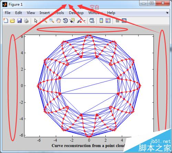Click the plot title 'Curve reconstruction from a point cloud'
The width and height of the screenshot is (172, 153).
(88, 146)
